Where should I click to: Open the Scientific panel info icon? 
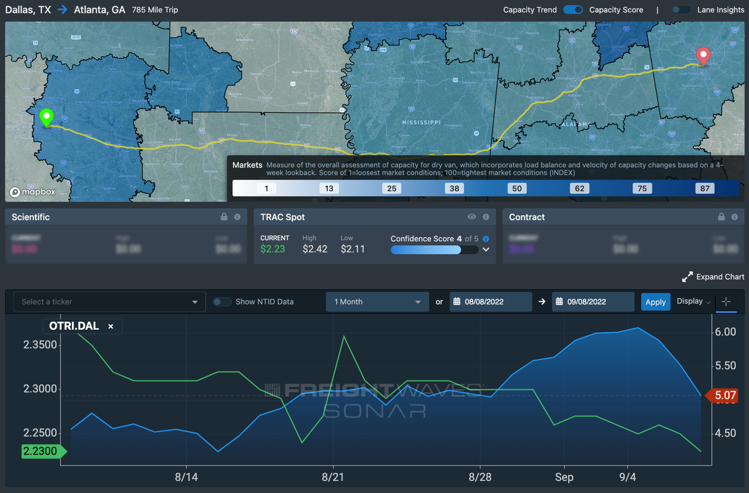(x=237, y=217)
